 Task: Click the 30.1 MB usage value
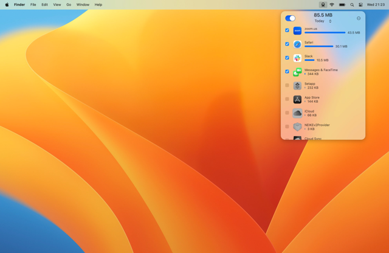pos(342,46)
